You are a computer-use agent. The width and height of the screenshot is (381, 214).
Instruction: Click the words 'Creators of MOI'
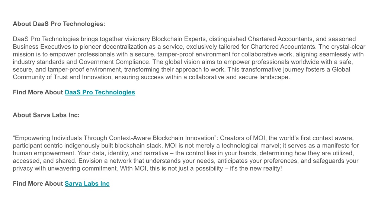(x=243, y=138)
